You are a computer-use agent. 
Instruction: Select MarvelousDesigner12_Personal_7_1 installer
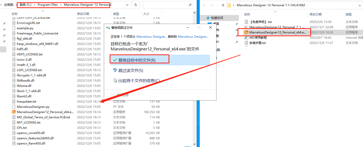pos(277,27)
